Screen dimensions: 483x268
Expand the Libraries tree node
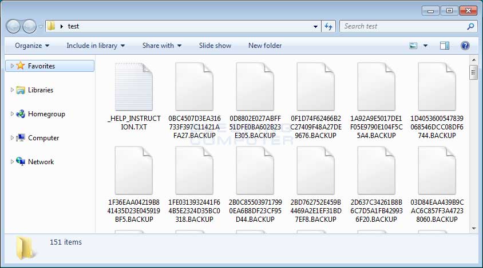coord(12,90)
